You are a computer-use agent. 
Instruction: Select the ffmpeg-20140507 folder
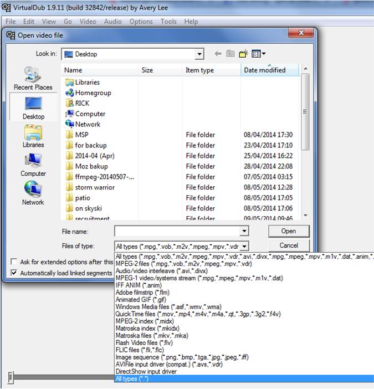pos(100,177)
